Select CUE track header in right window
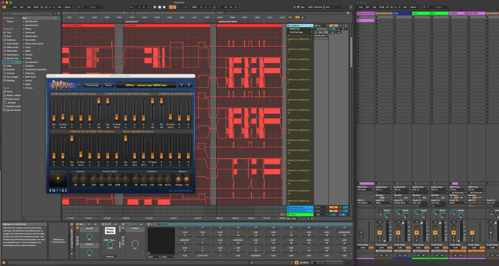Viewport: 499px width, 266px height. coord(402,13)
